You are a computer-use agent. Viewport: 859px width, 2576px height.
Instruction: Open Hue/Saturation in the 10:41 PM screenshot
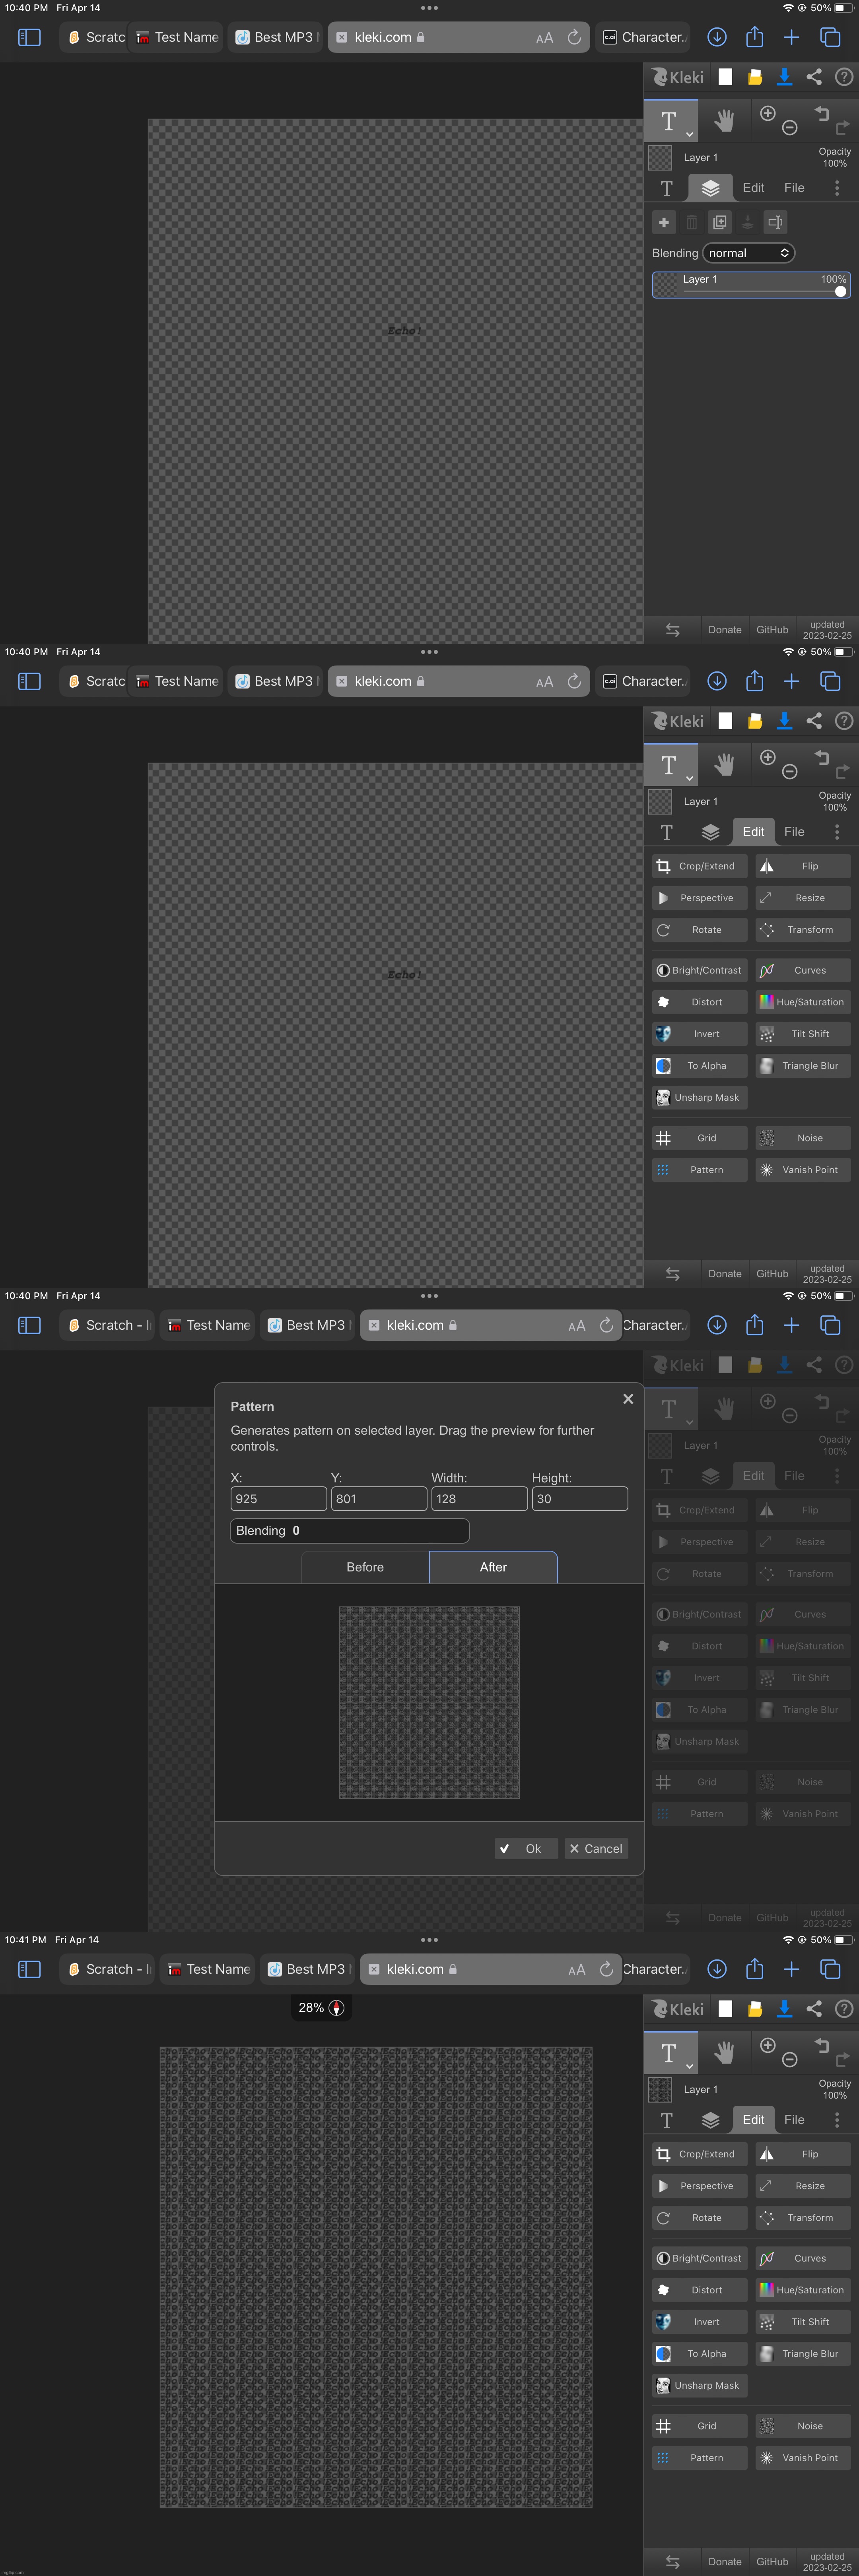pos(803,2290)
